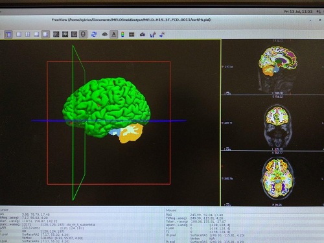Select the coronal slice view panel

click(273, 123)
